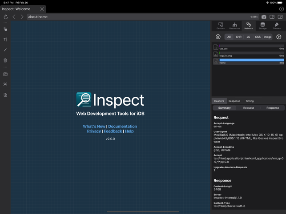
Task: Click the blue home request timing bar
Action: [x=252, y=60]
